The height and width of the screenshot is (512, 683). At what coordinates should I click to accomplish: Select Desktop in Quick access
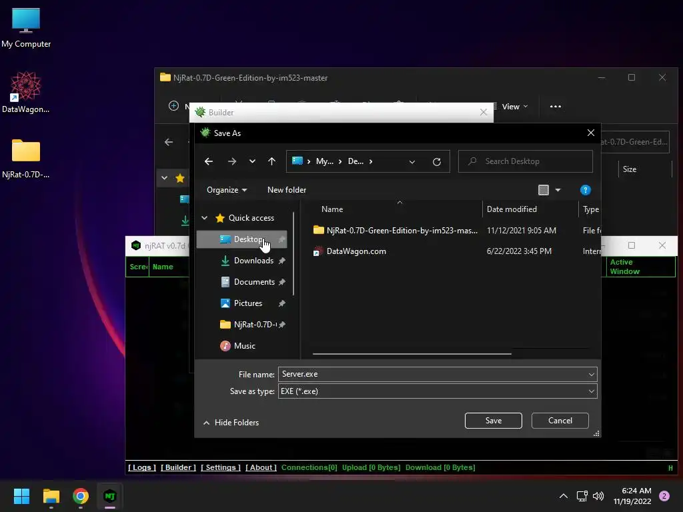241,239
